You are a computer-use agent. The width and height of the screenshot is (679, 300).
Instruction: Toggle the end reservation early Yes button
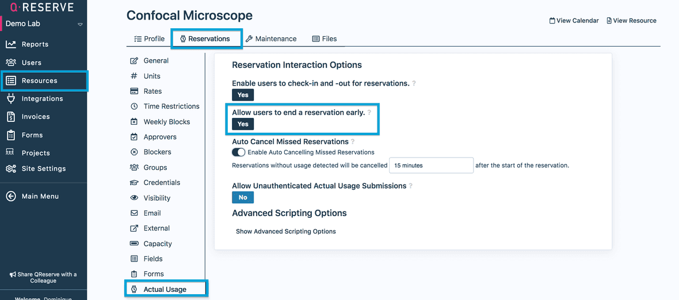[x=243, y=124]
